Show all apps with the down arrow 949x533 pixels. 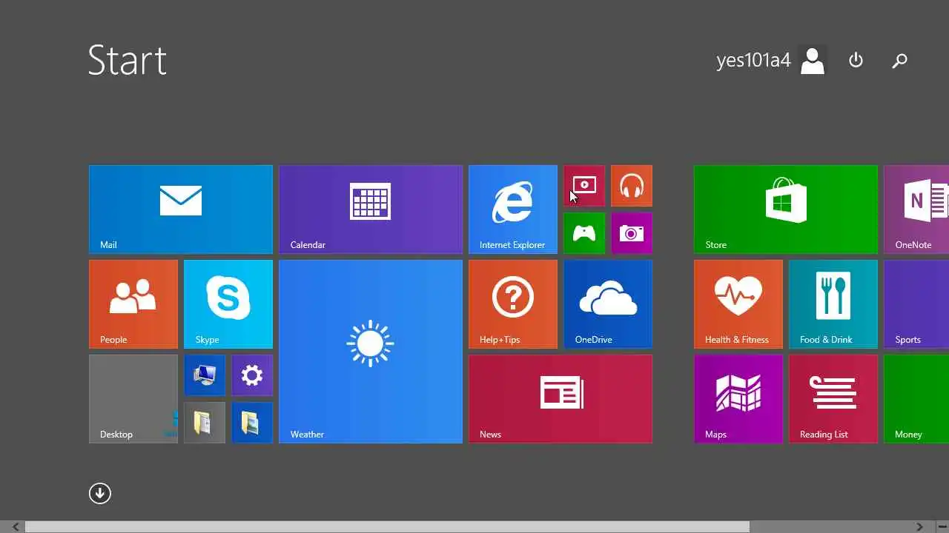(100, 494)
